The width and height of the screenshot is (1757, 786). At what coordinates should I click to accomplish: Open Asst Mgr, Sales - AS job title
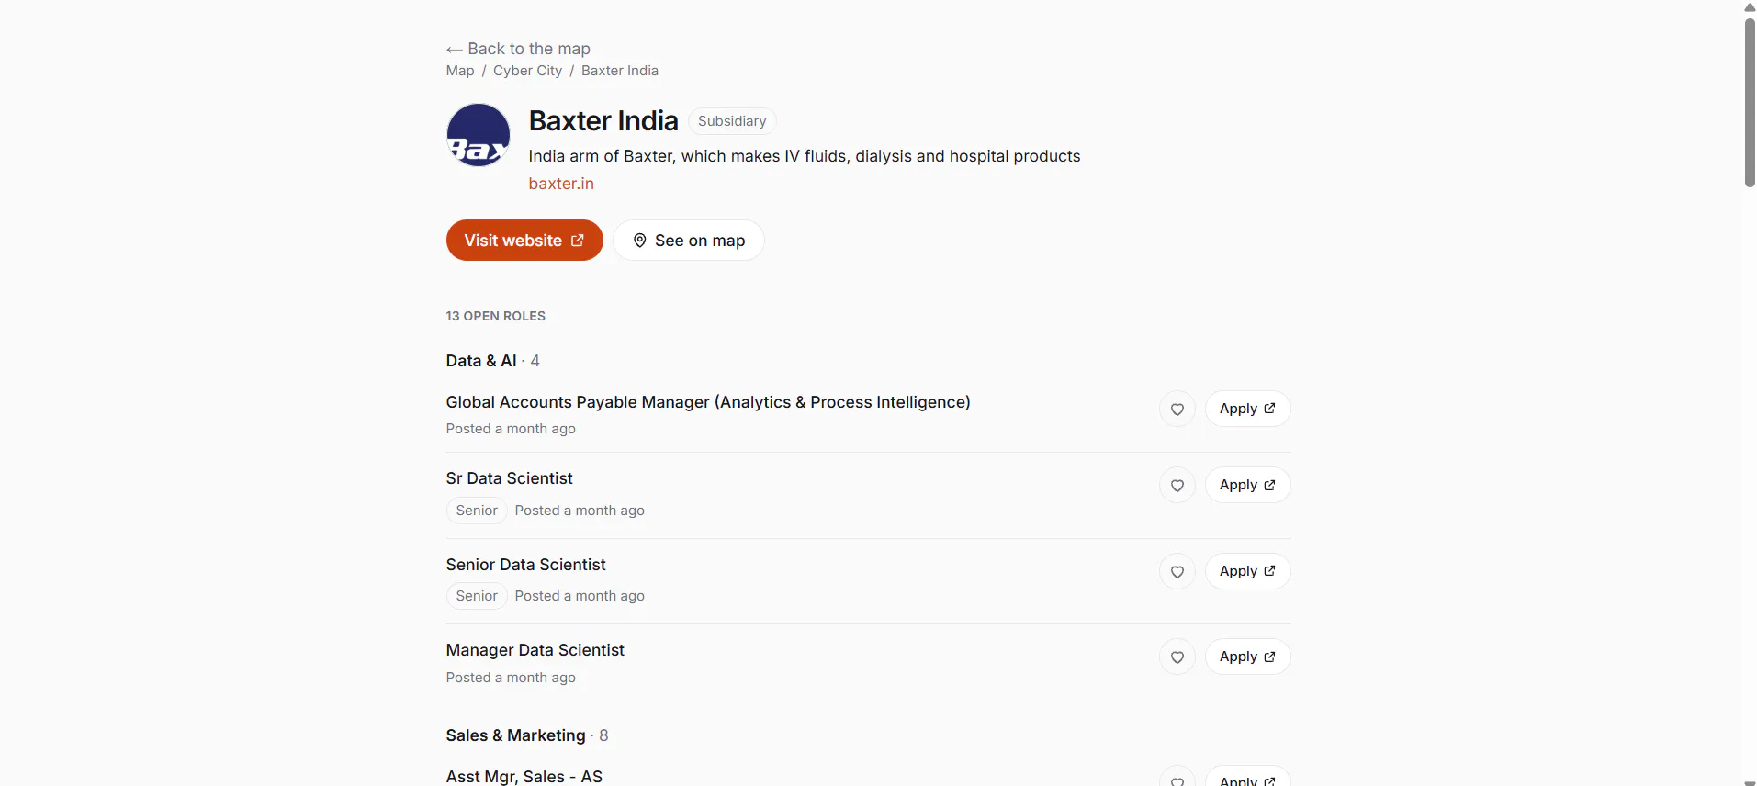coord(524,777)
